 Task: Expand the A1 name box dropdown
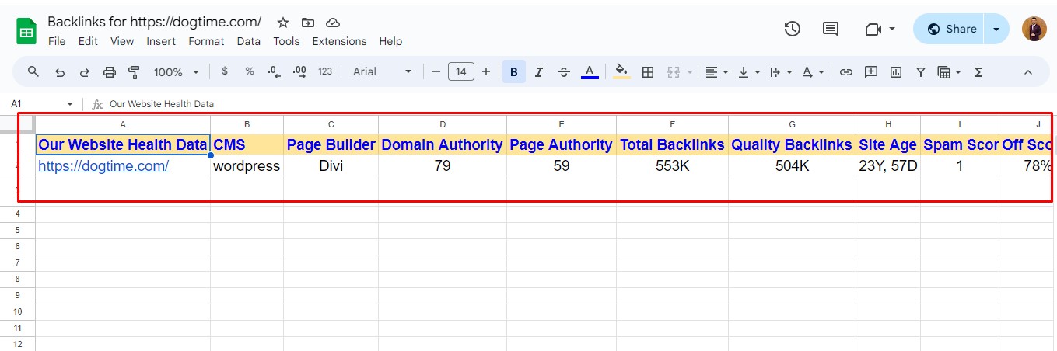pos(70,104)
